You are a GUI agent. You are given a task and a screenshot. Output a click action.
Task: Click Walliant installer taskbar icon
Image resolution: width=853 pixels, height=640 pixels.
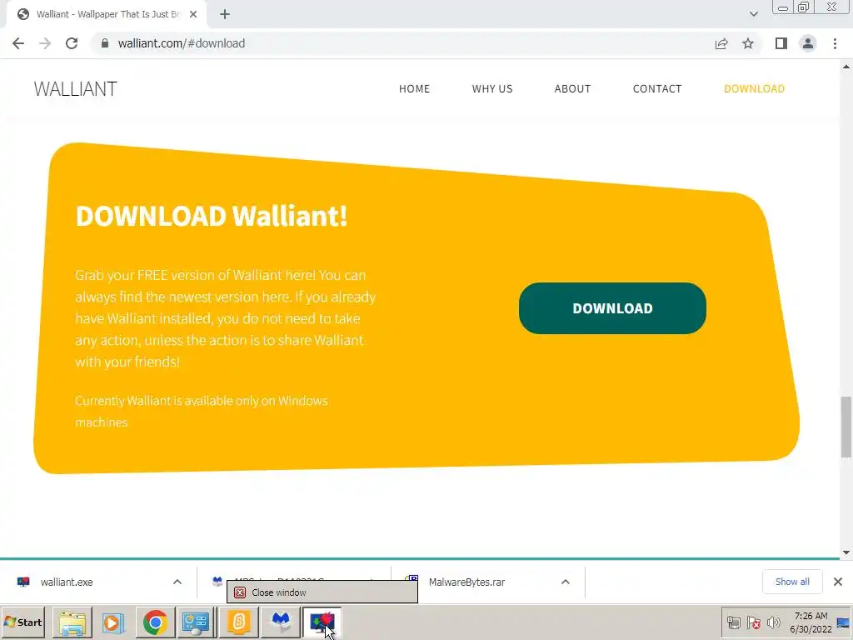click(x=322, y=622)
